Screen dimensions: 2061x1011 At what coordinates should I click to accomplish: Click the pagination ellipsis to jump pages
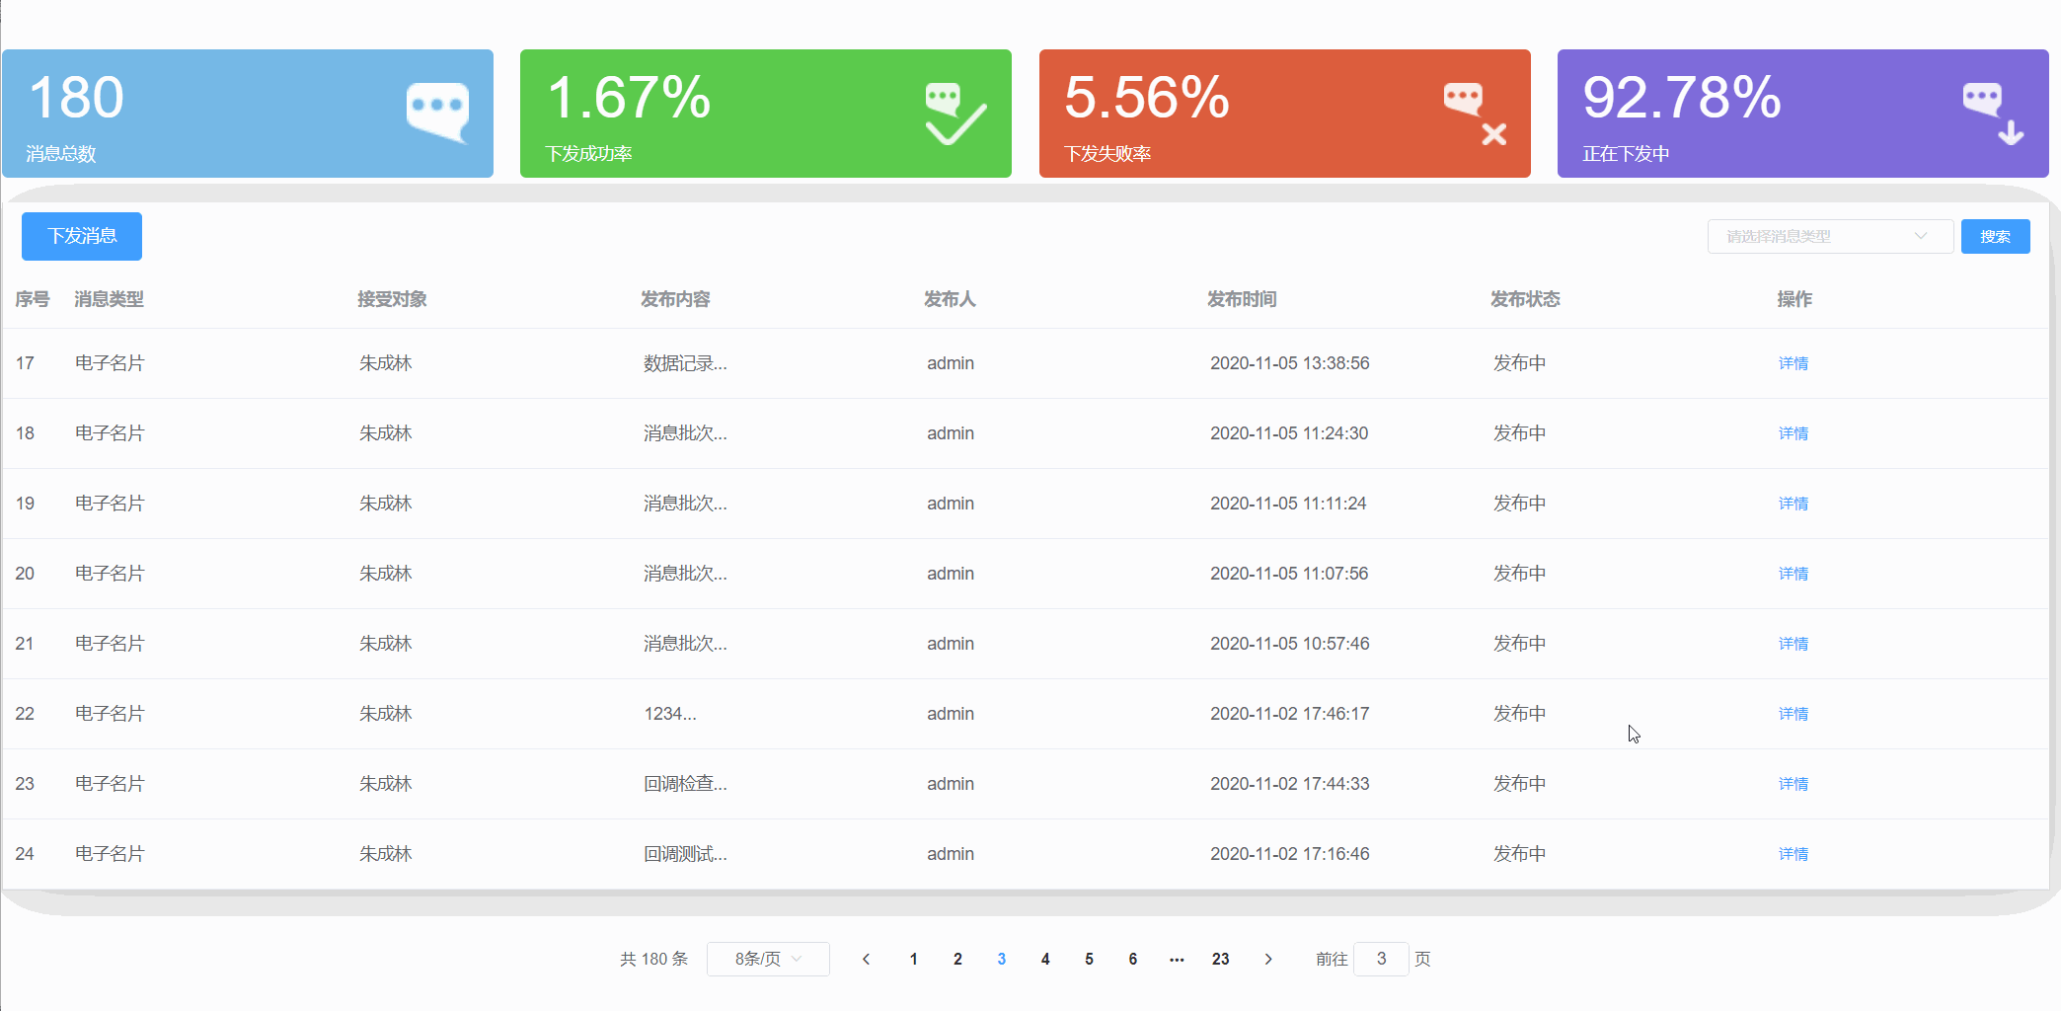coord(1177,959)
